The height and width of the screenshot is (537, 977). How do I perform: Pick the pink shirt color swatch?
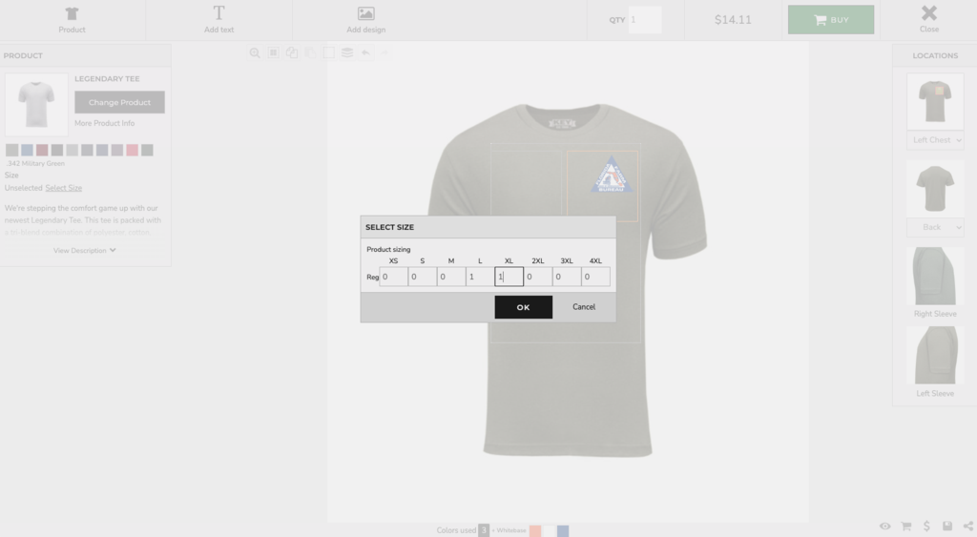click(x=133, y=151)
